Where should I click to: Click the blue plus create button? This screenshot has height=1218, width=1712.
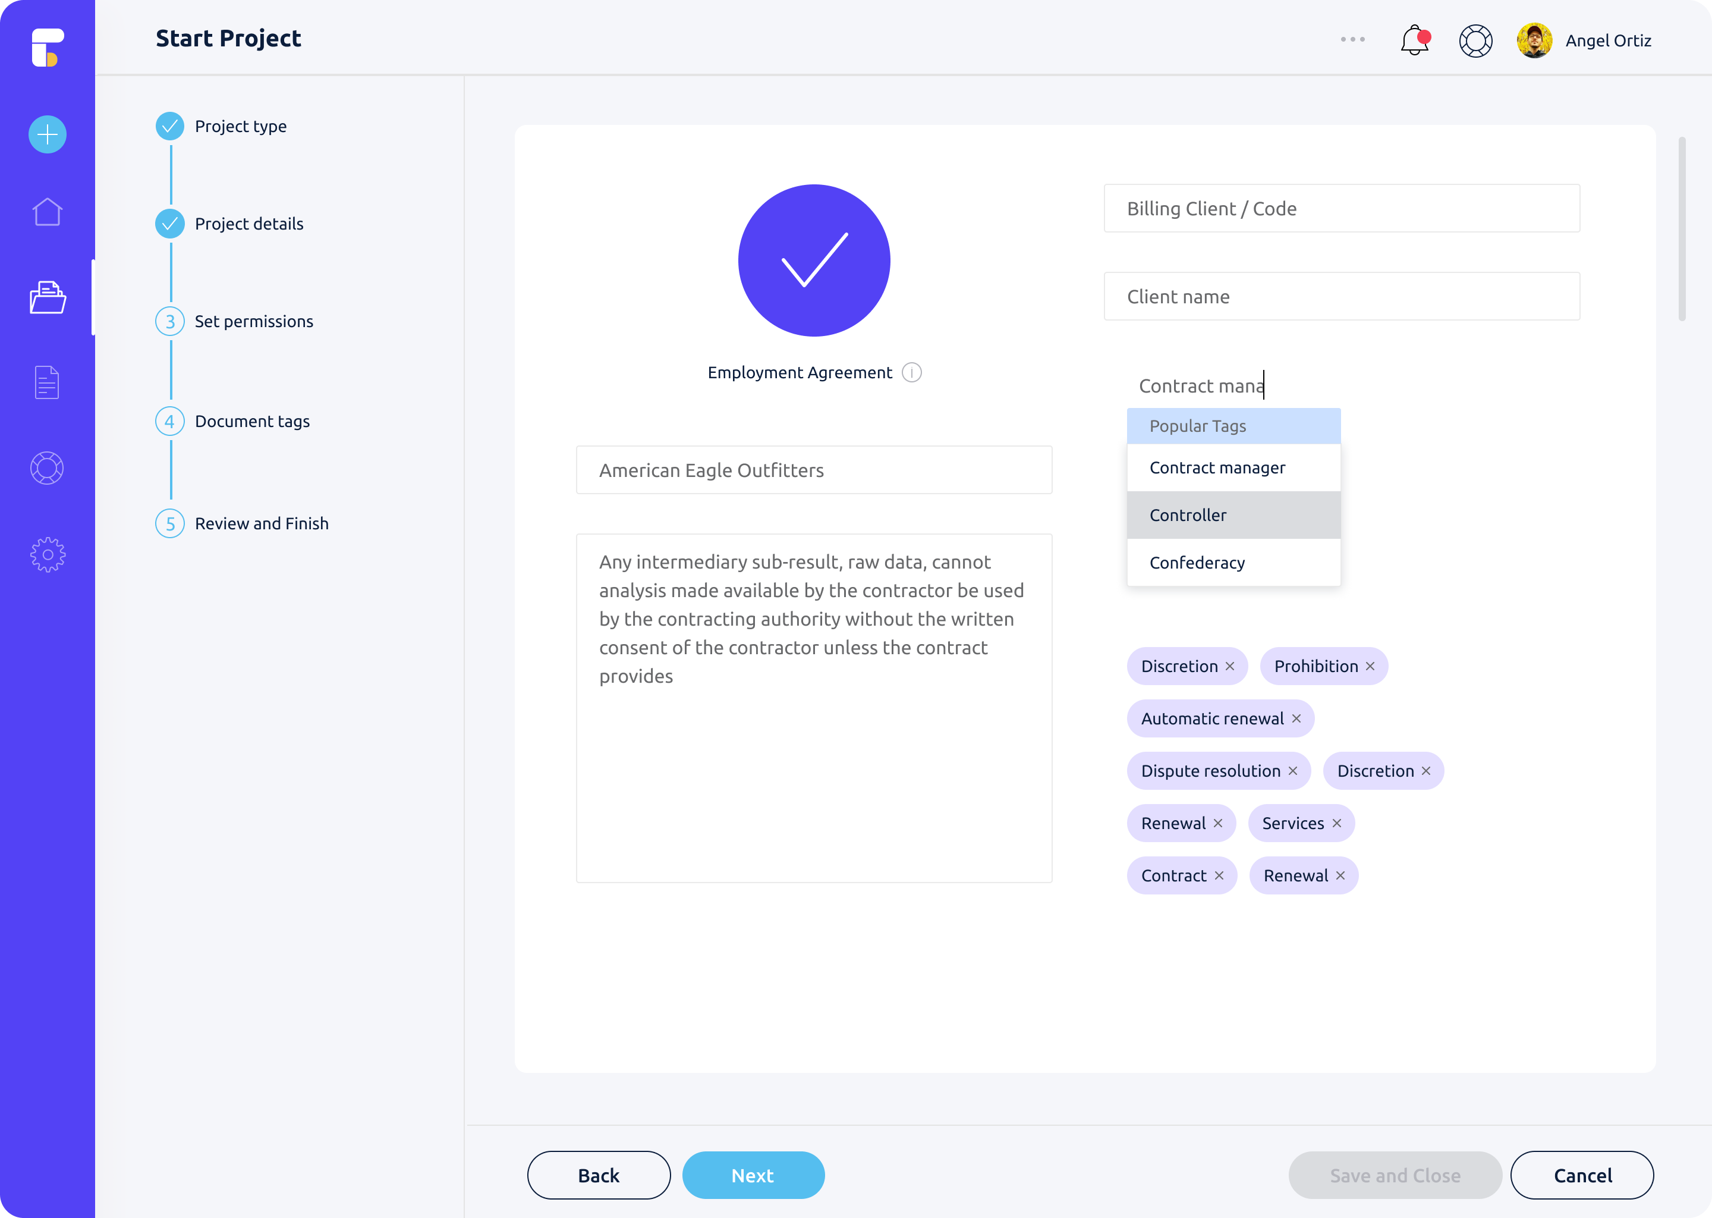pyautogui.click(x=47, y=135)
